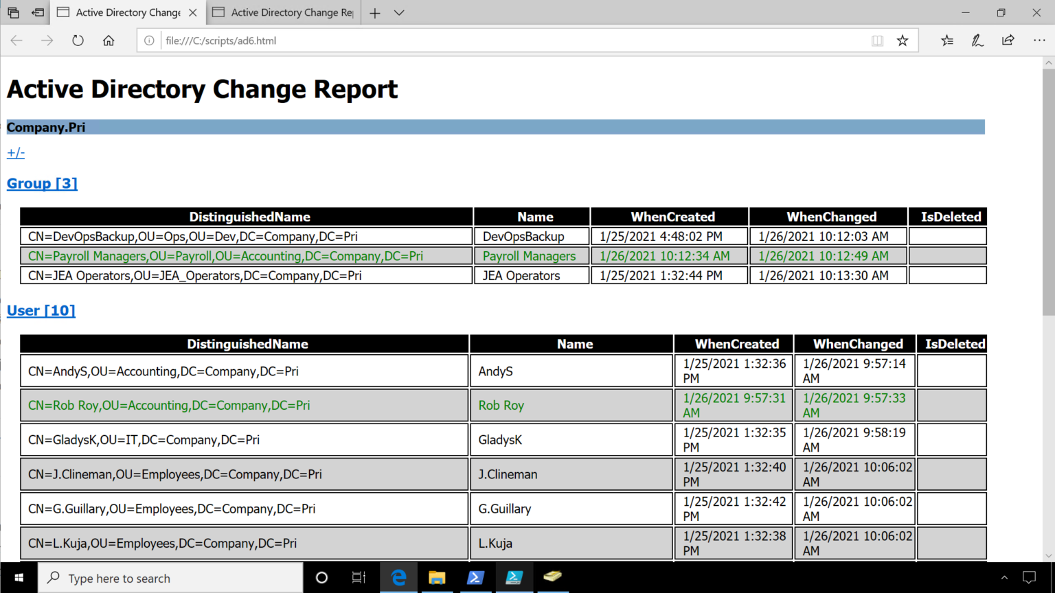Select the Rob Roy name cell
The width and height of the screenshot is (1055, 593).
tap(571, 406)
